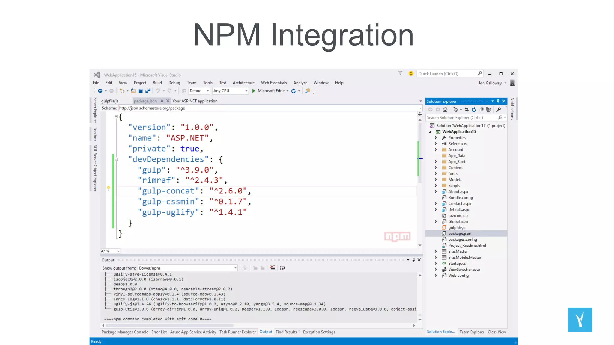The image size is (614, 345).
Task: Click the Pending Changes Filter clock icon
Action: [x=455, y=110]
